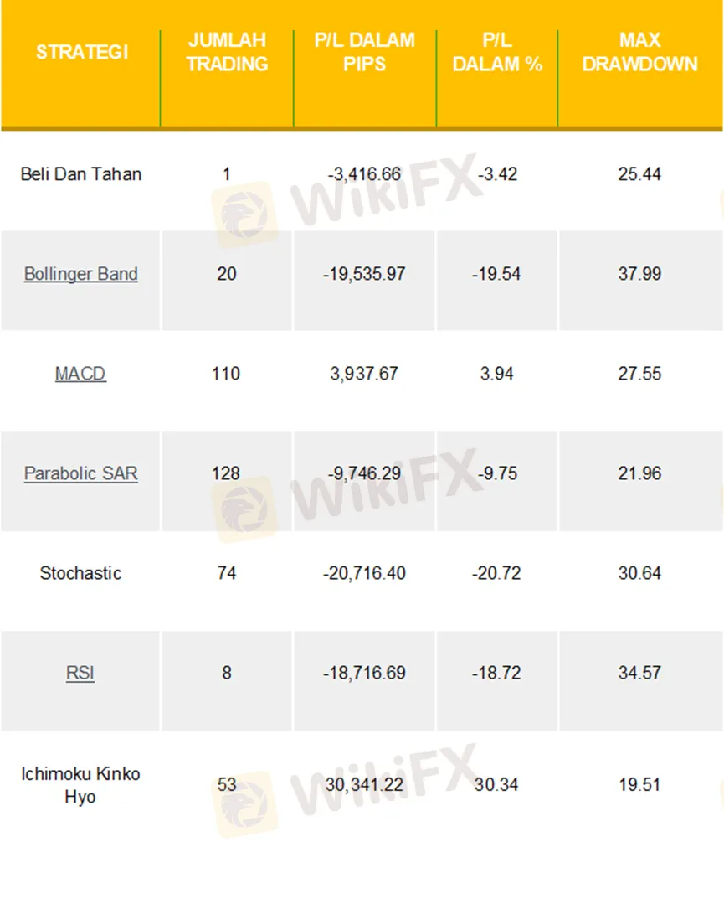
Task: Select the 19.51 drawdown cell
Action: coord(639,784)
